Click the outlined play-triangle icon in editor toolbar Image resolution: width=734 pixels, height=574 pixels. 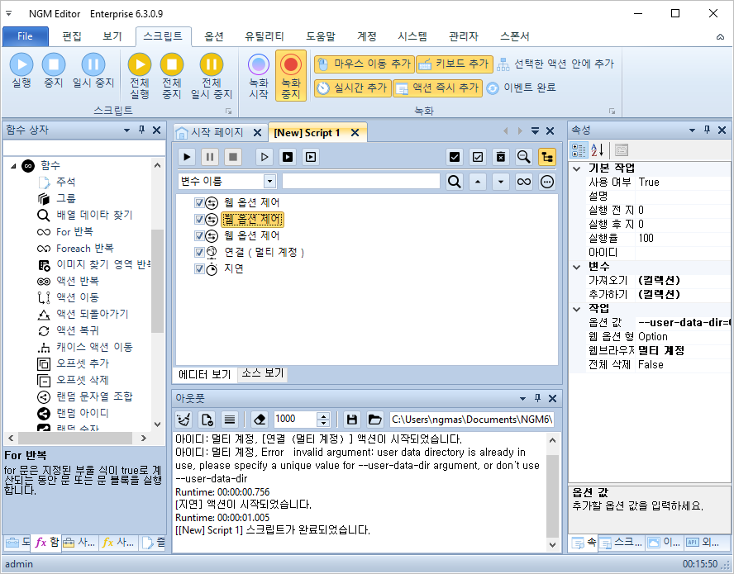click(265, 157)
